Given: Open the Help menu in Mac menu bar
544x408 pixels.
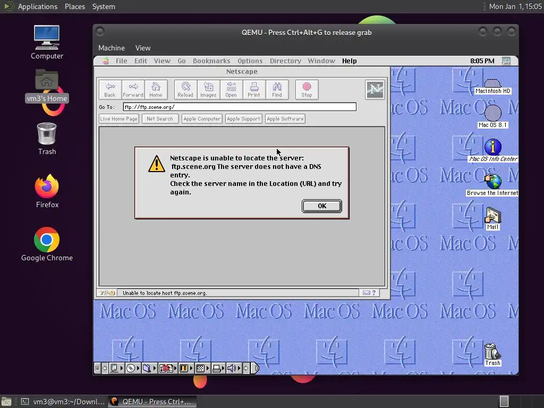Looking at the screenshot, I should point(350,61).
